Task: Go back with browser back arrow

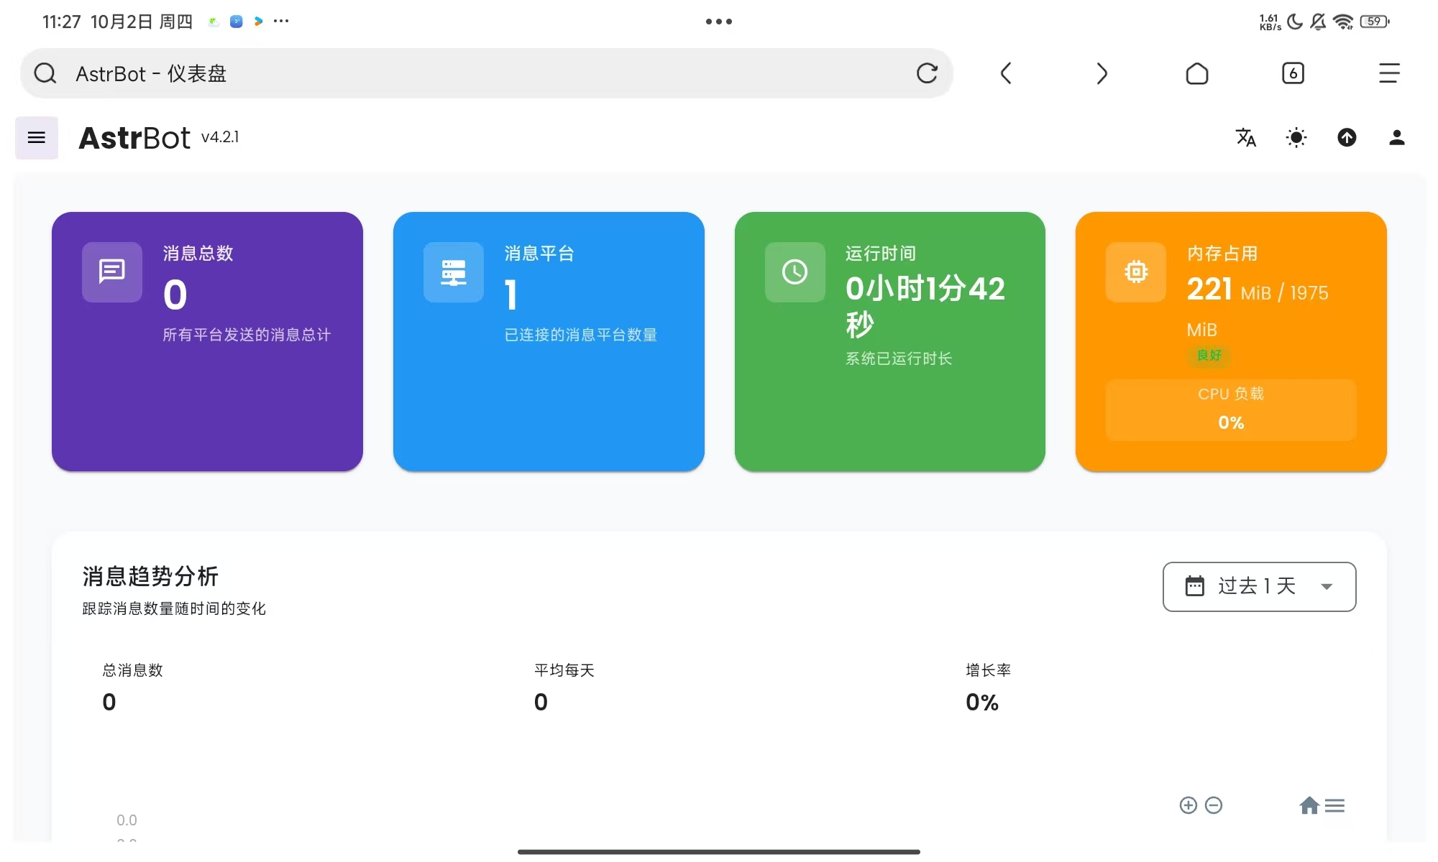Action: pos(1006,73)
